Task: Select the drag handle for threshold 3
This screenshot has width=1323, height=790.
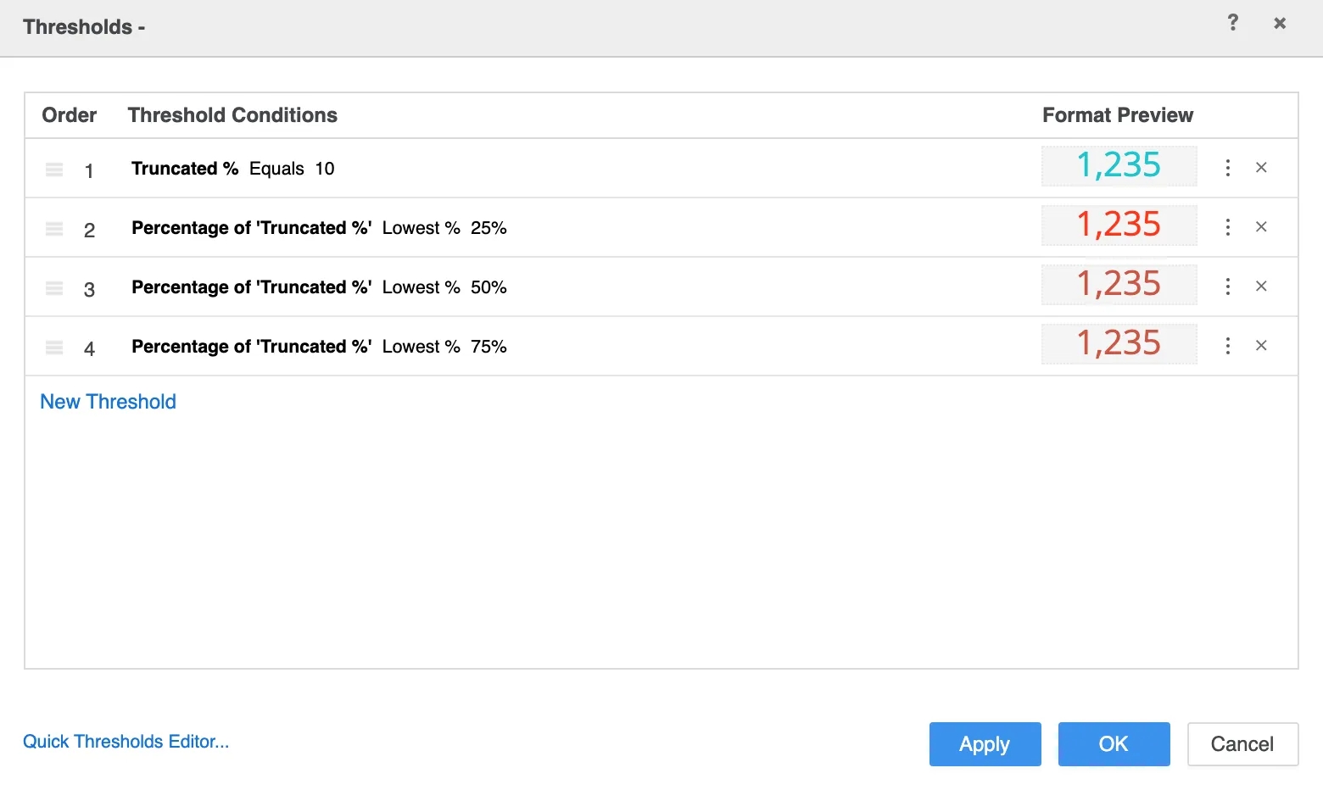Action: click(53, 287)
